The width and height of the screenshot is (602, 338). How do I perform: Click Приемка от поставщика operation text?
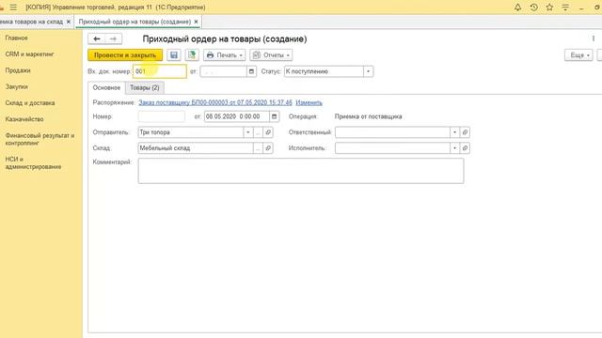pyautogui.click(x=368, y=116)
